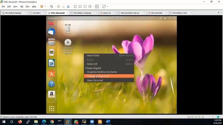Choose Open Terminal in the context menu

click(x=109, y=80)
